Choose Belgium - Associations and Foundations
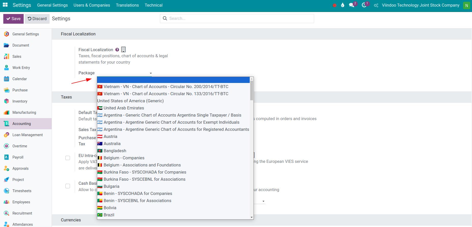This screenshot has width=472, height=227. [173, 165]
